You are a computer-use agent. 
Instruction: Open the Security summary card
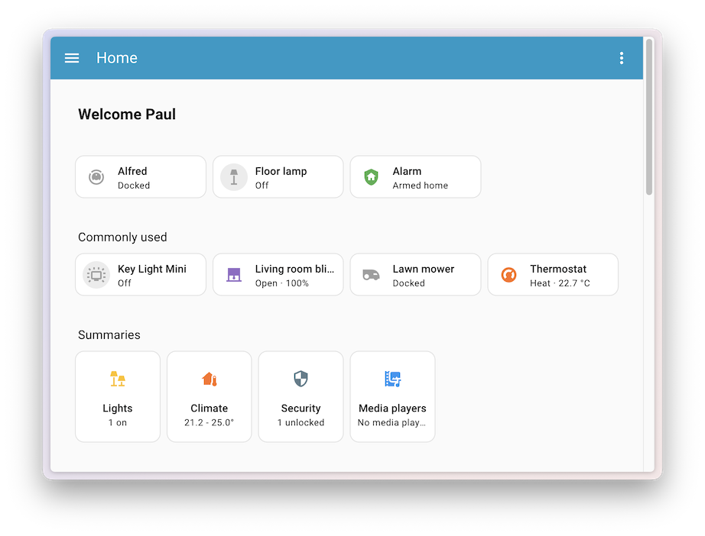tap(301, 396)
